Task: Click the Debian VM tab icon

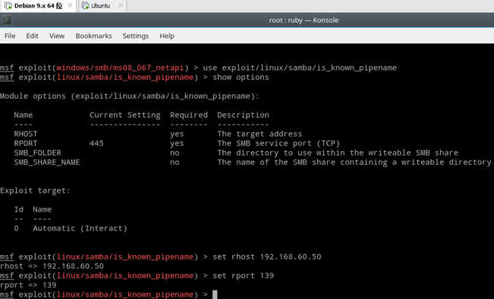Action: 8,5
